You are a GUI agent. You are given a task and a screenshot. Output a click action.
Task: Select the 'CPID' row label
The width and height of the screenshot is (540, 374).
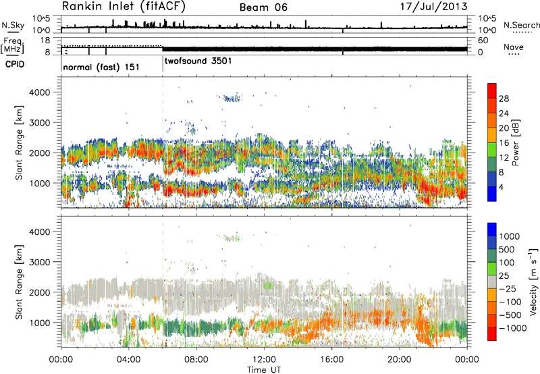(15, 64)
